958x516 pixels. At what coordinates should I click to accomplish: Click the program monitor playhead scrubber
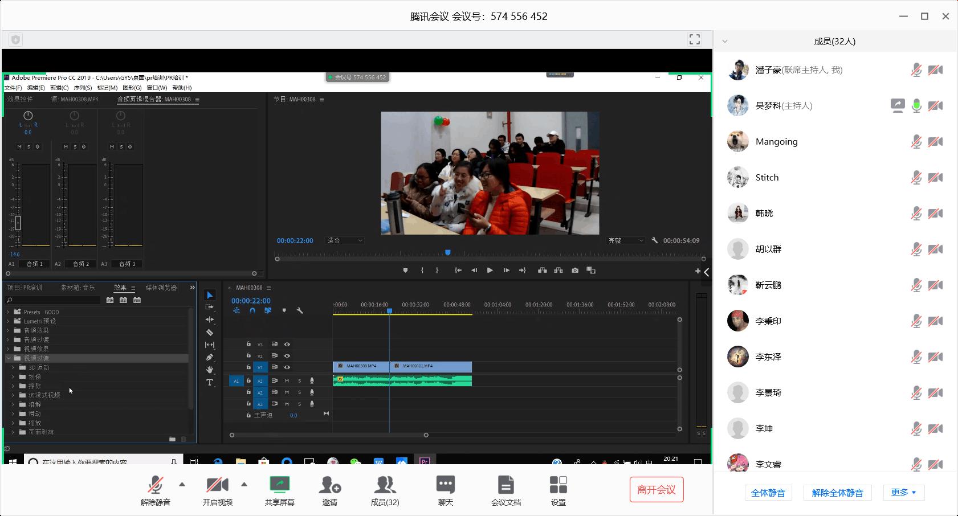coord(448,252)
